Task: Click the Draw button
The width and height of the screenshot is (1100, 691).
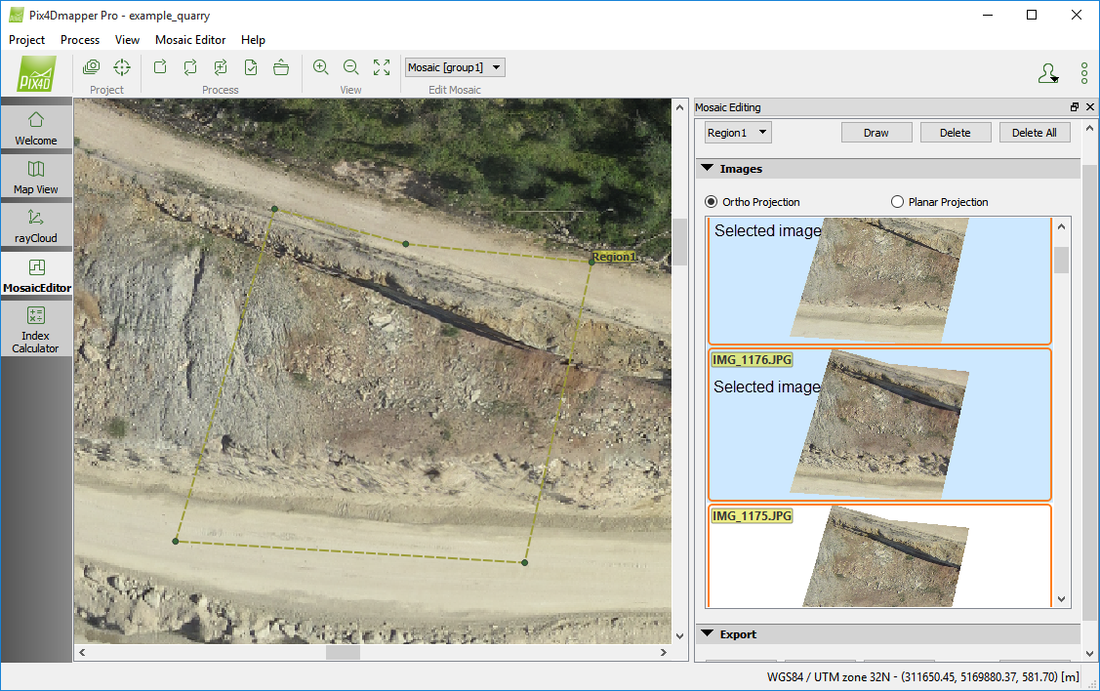Action: [x=876, y=133]
